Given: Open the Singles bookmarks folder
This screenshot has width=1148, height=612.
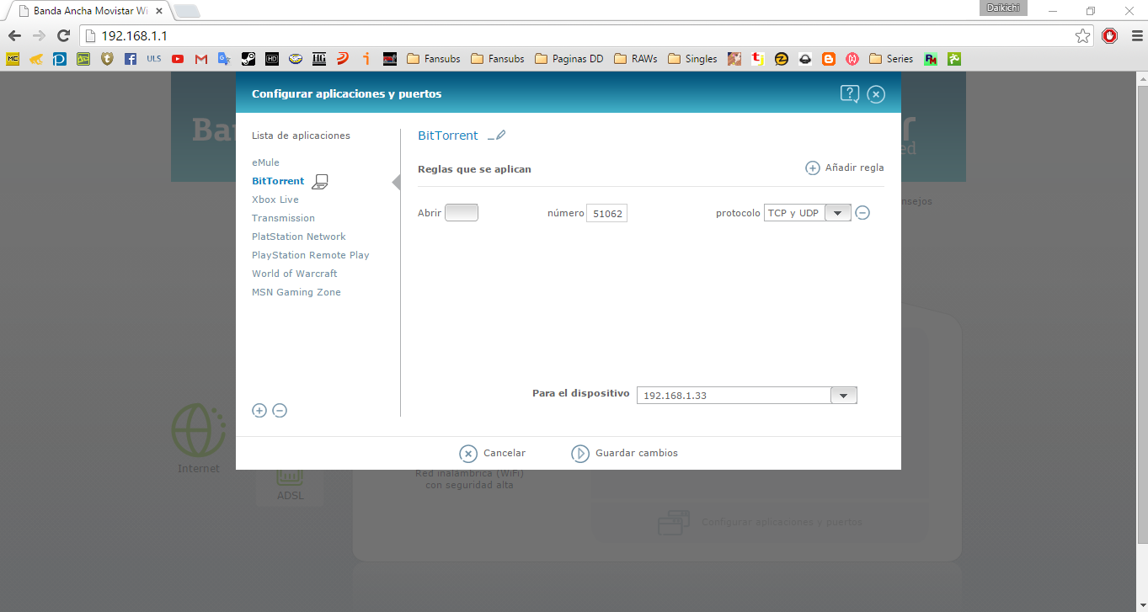Looking at the screenshot, I should 692,59.
